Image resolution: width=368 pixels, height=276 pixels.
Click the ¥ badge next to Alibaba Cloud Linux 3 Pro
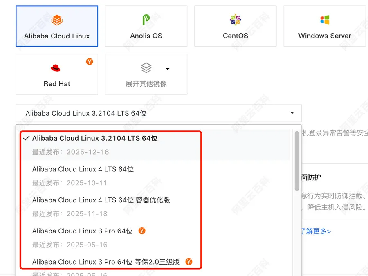(x=141, y=231)
